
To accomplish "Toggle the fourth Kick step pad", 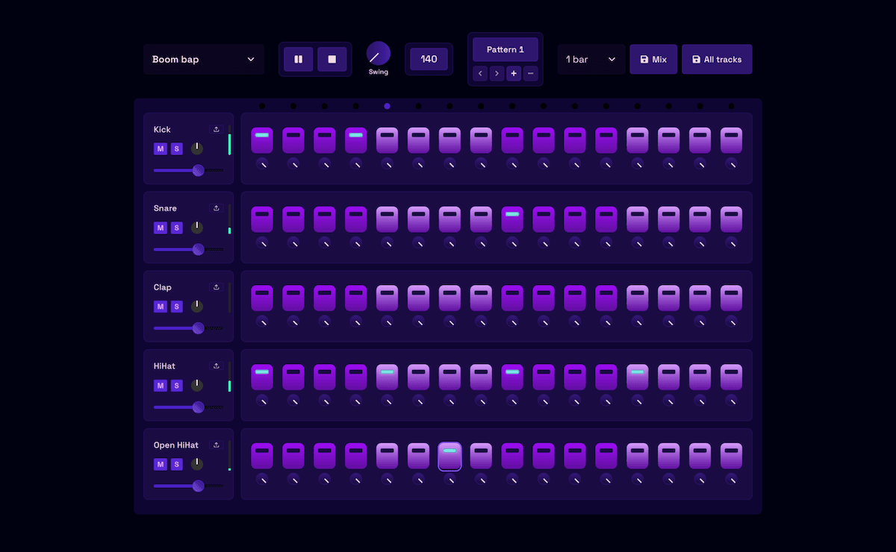I will pos(356,140).
